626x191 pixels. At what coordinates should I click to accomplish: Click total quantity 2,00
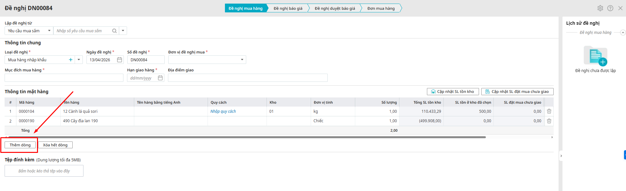click(x=394, y=130)
